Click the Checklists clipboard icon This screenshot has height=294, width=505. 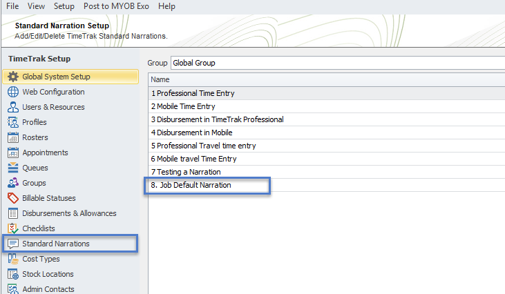(13, 228)
